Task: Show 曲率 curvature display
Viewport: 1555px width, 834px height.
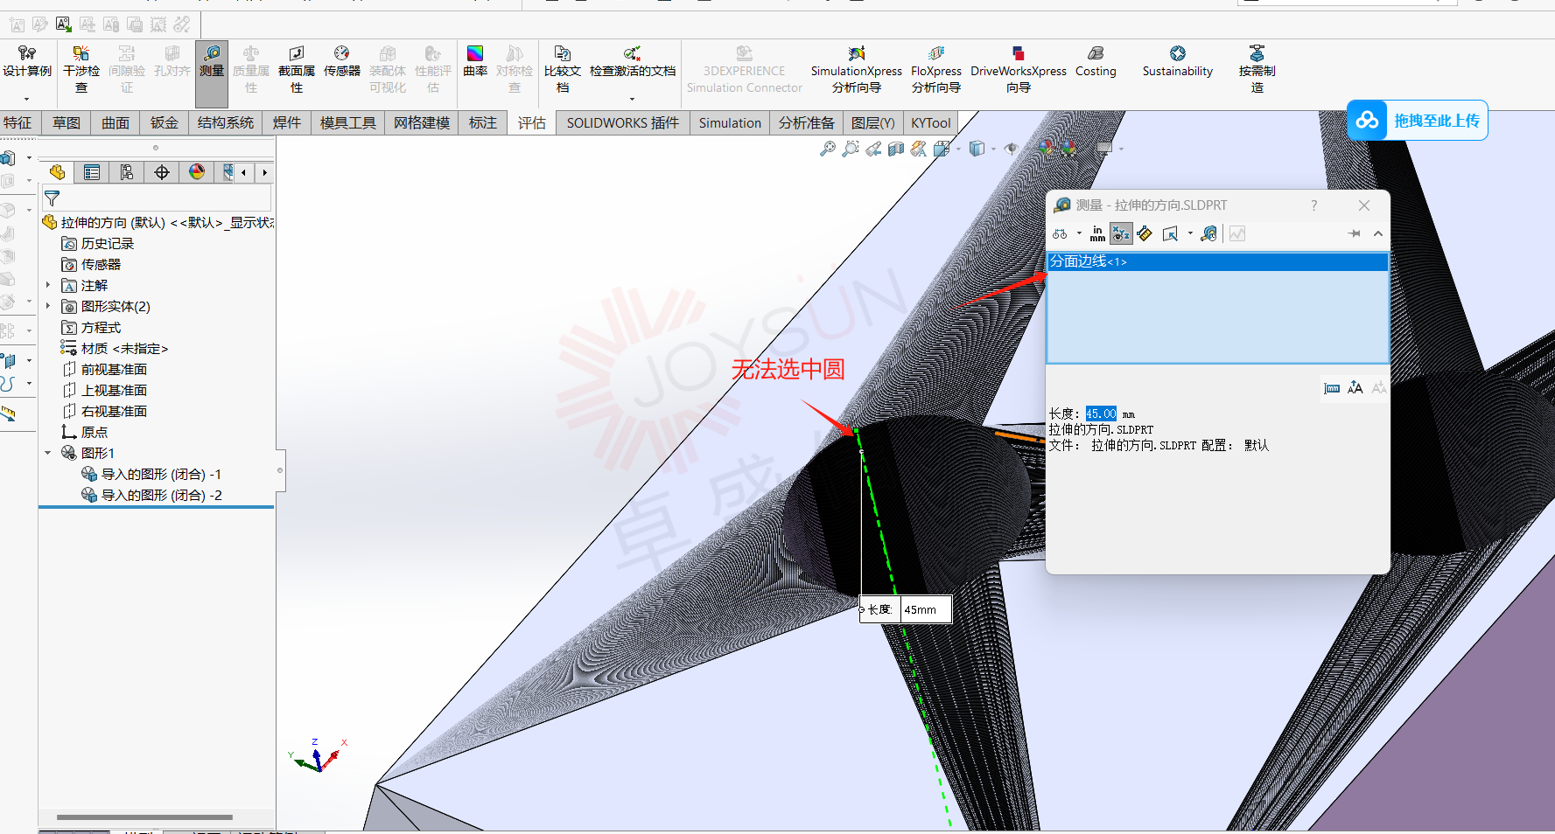Action: click(x=475, y=62)
